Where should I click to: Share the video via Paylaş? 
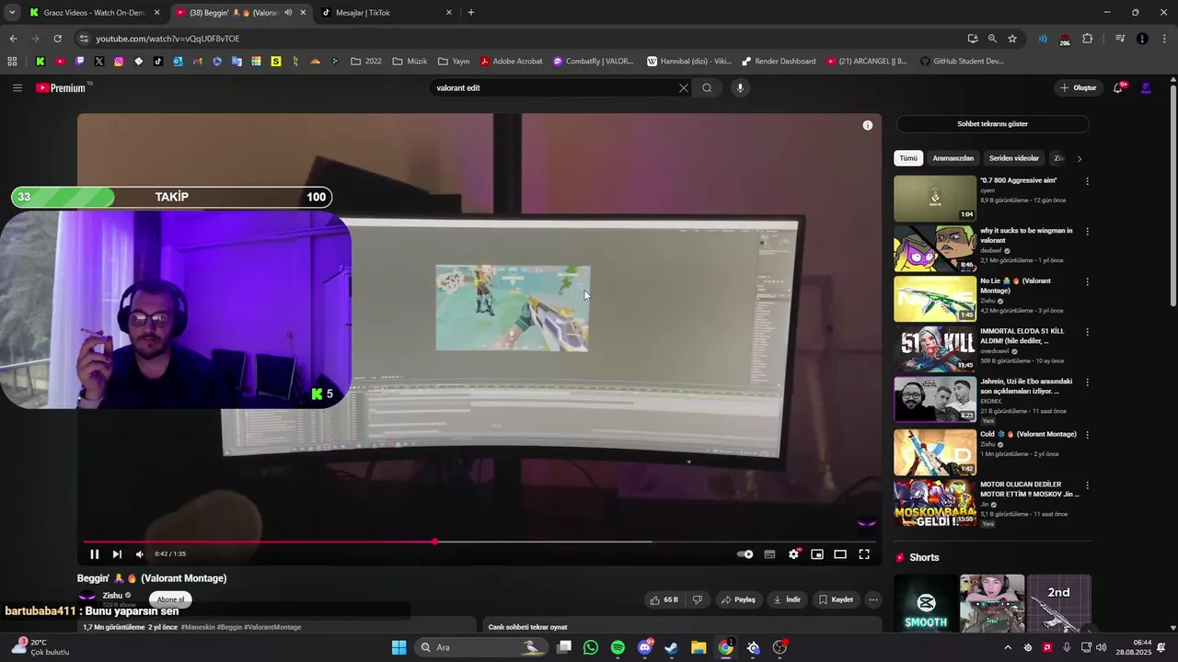point(738,599)
